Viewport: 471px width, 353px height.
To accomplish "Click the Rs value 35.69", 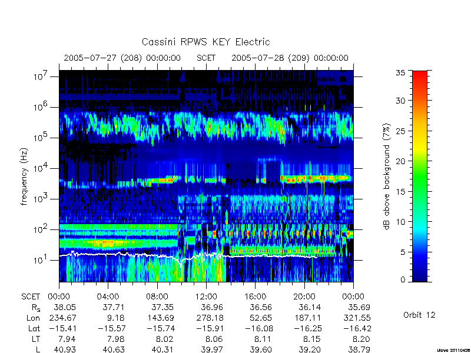I will (359, 307).
